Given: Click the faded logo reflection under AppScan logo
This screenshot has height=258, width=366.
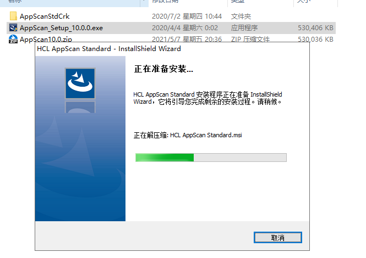Looking at the screenshot, I should tap(80, 107).
